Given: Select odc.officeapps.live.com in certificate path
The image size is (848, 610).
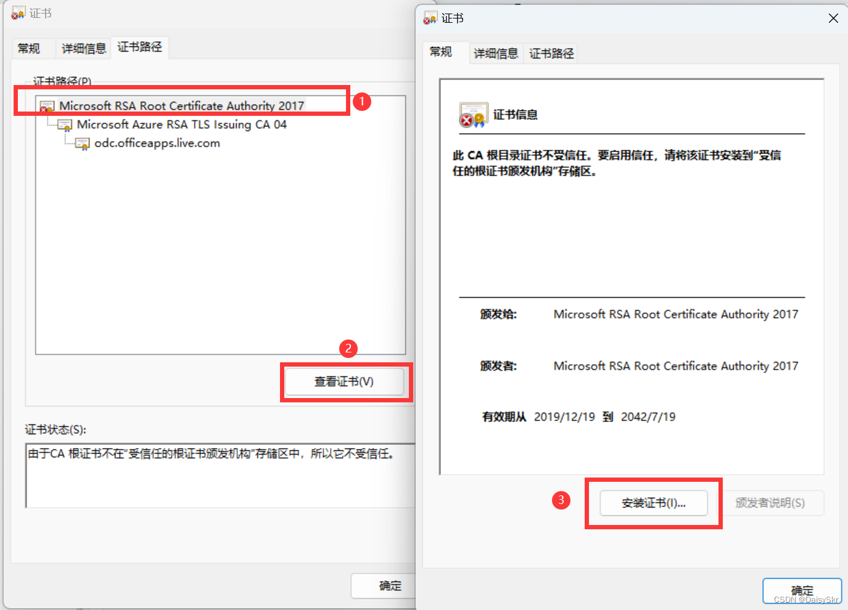Looking at the screenshot, I should (x=157, y=143).
